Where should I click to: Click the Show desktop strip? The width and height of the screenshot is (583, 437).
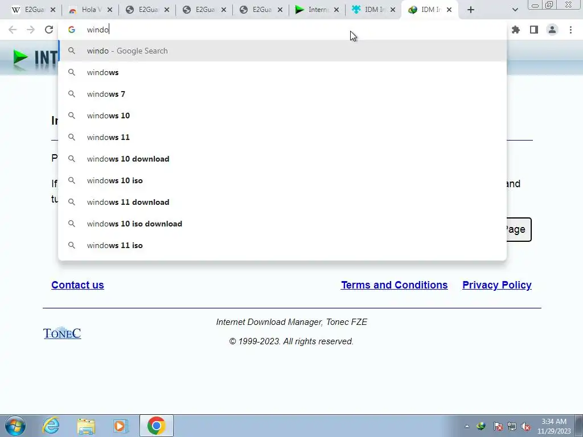pyautogui.click(x=579, y=426)
